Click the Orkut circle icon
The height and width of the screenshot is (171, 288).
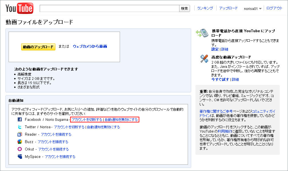20,149
